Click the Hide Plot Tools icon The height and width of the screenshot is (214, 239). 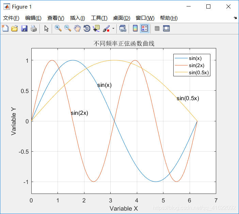pos(157,29)
